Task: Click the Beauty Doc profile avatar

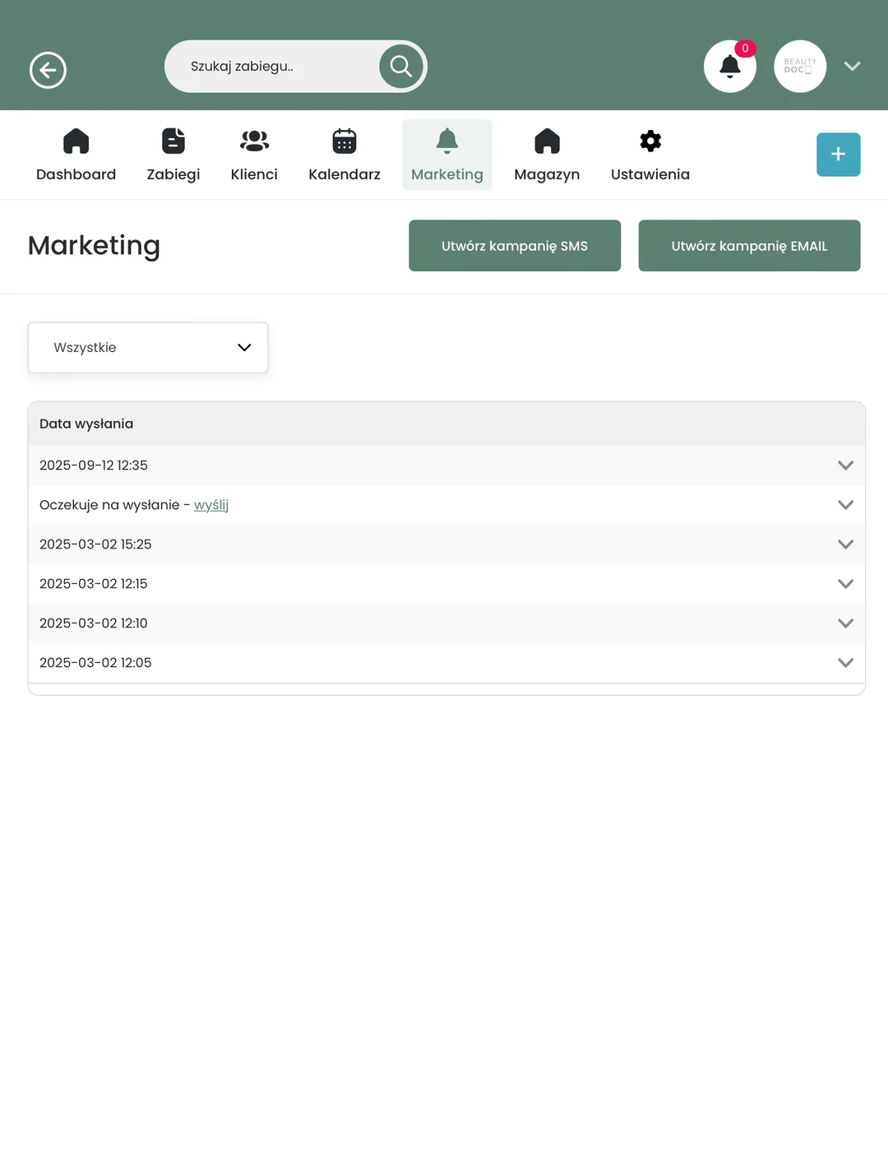Action: point(800,67)
